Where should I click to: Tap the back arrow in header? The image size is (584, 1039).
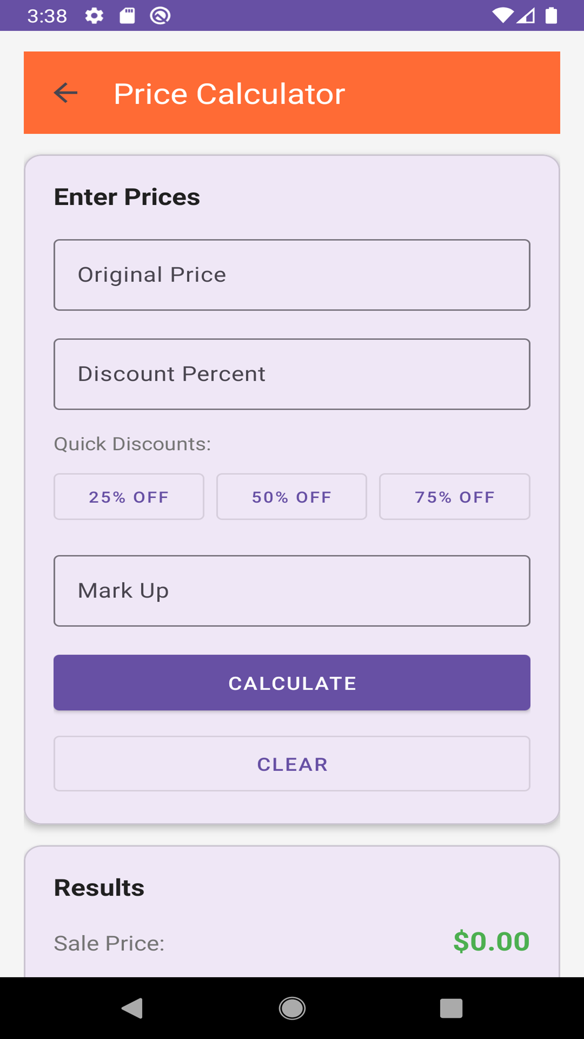66,93
